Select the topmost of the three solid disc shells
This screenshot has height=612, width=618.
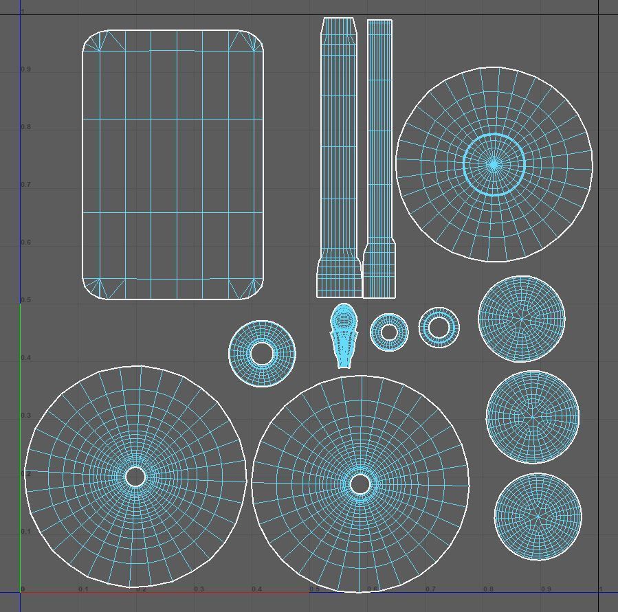522,319
